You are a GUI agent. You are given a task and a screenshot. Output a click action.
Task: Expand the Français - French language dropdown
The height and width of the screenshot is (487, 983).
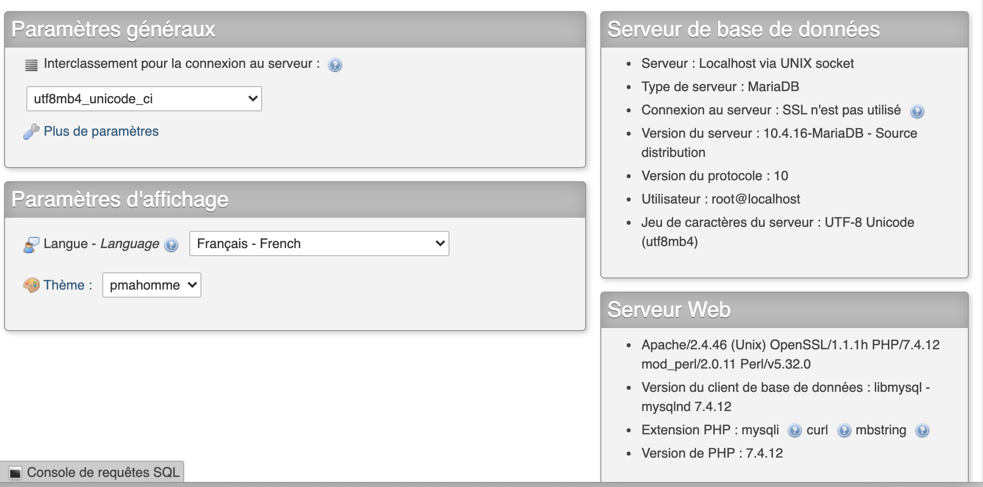[x=319, y=243]
